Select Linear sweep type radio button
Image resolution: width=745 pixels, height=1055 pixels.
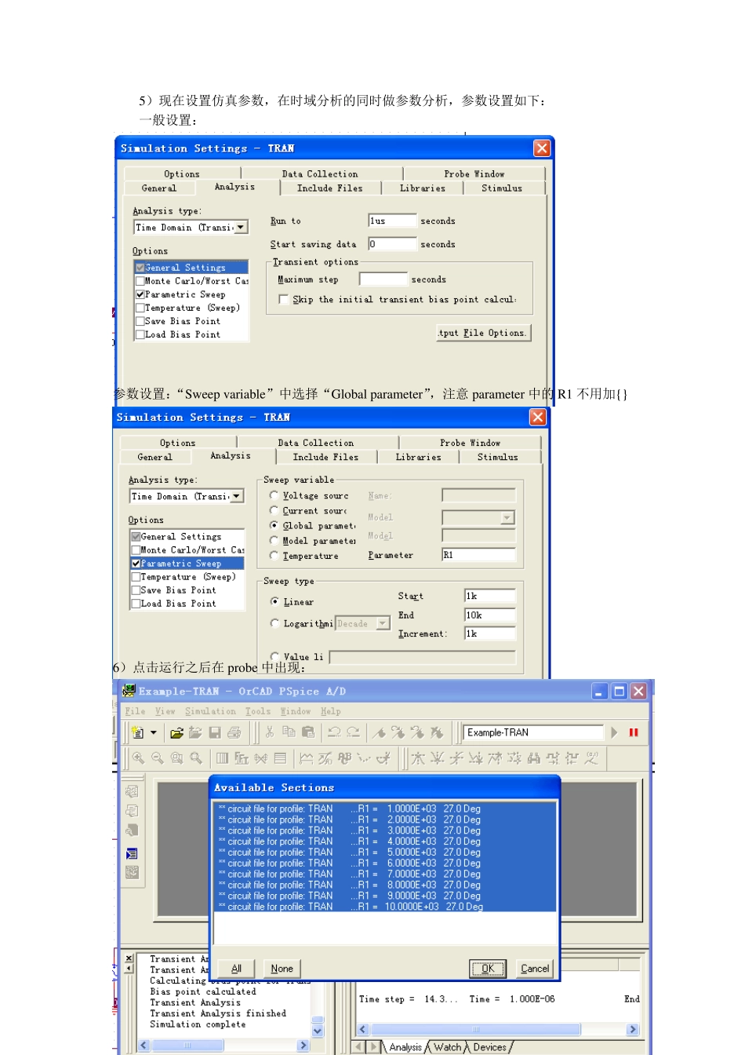pos(274,601)
